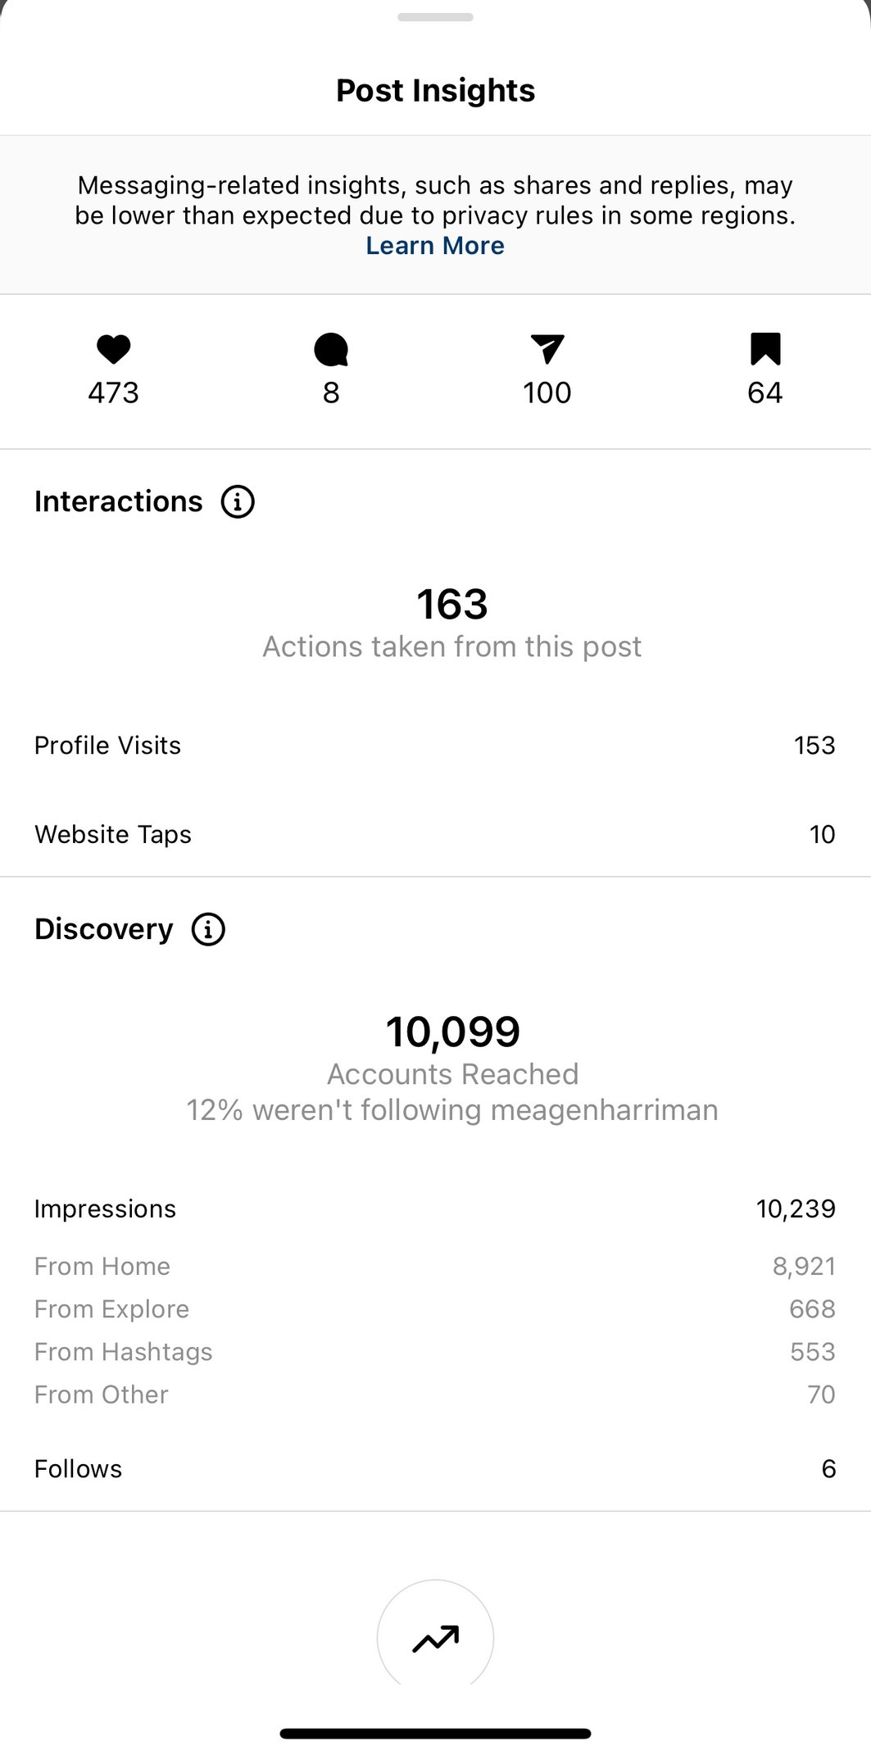Select the Website Taps row
This screenshot has height=1755, width=871.
(435, 834)
